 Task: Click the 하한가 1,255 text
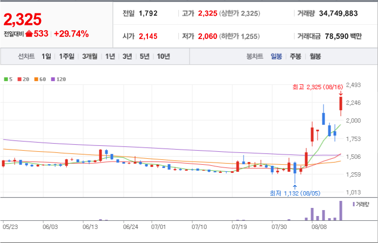[x=240, y=36]
